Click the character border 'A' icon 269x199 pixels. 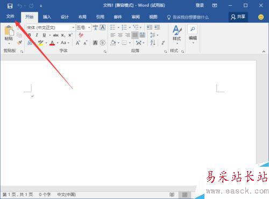pos(103,27)
